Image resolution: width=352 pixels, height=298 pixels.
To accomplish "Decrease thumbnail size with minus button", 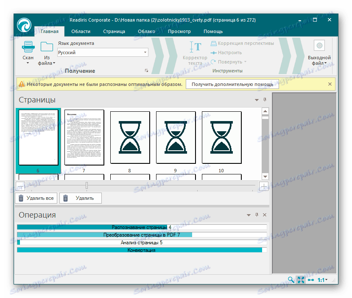I will [x=20, y=186].
